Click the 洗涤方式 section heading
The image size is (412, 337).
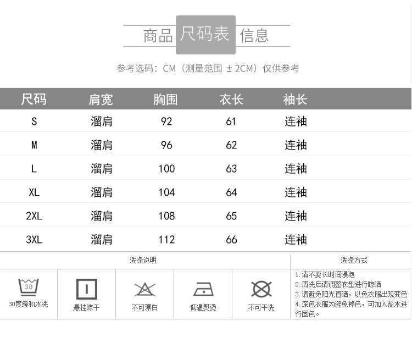pyautogui.click(x=354, y=260)
